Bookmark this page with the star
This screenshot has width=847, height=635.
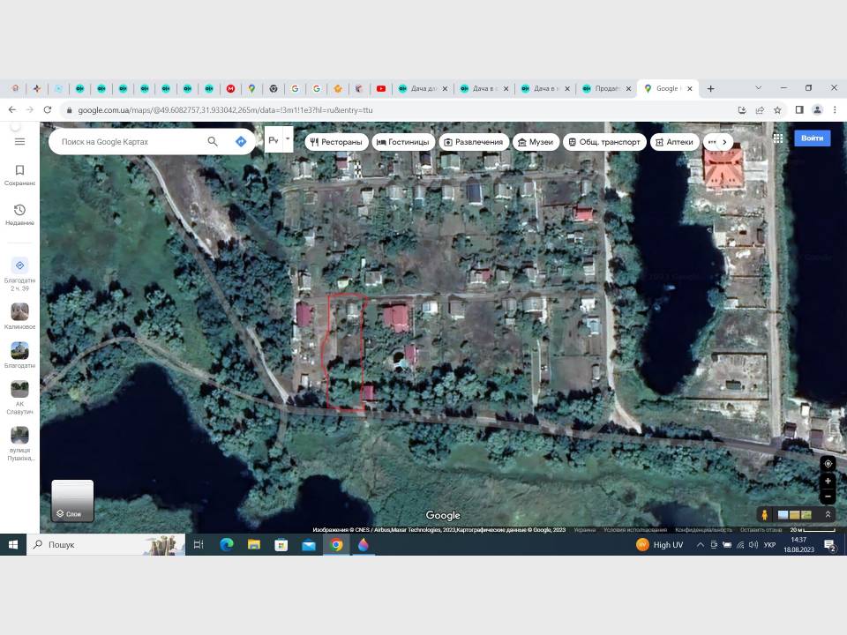tap(777, 110)
